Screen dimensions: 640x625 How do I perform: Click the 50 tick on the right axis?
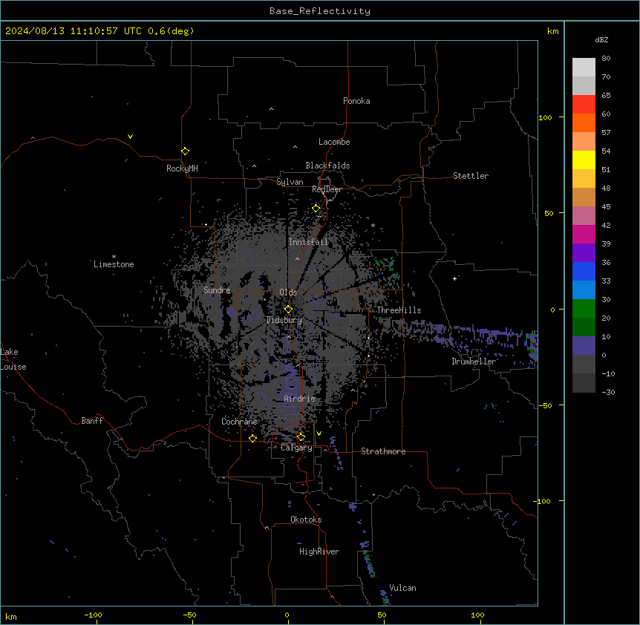click(x=549, y=213)
